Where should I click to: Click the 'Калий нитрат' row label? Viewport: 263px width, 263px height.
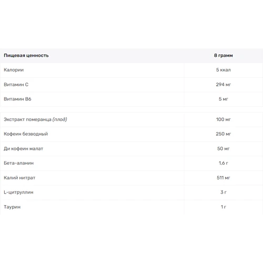(x=19, y=178)
